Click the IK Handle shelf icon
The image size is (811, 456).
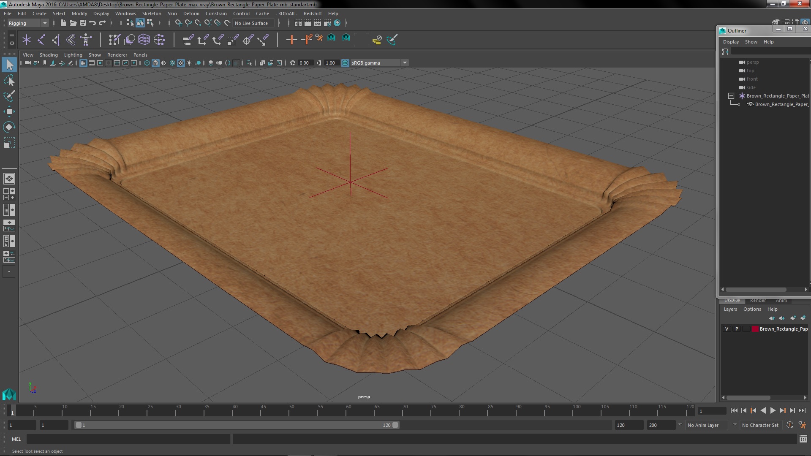(x=56, y=40)
